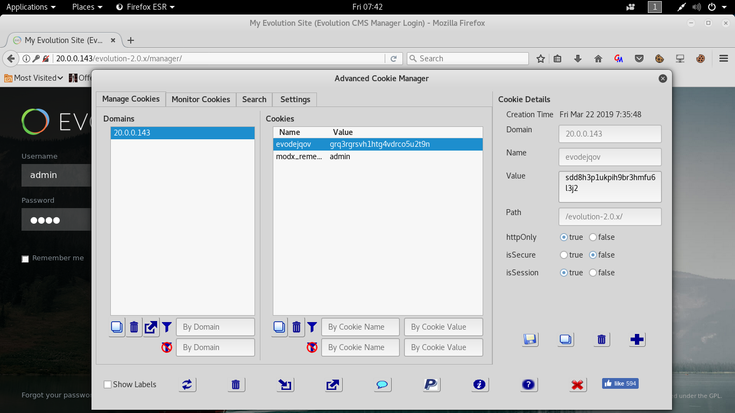
Task: Set httpOnly to false
Action: coord(593,237)
